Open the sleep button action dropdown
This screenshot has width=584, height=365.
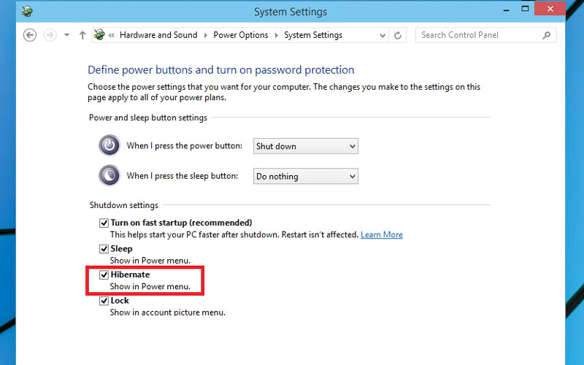305,176
